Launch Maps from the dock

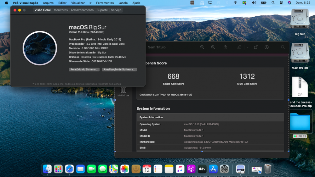coord(114,169)
